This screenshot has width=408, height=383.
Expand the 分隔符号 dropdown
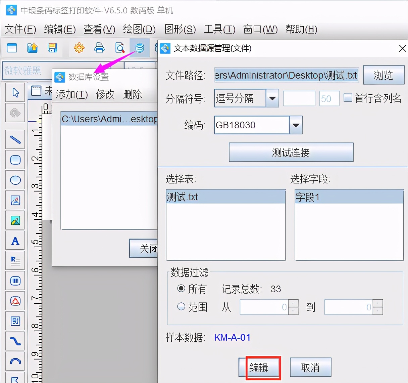(x=272, y=98)
